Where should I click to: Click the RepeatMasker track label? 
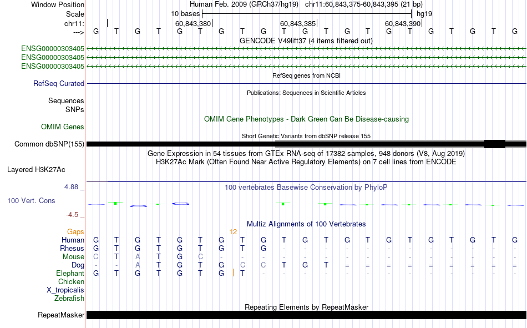click(61, 315)
